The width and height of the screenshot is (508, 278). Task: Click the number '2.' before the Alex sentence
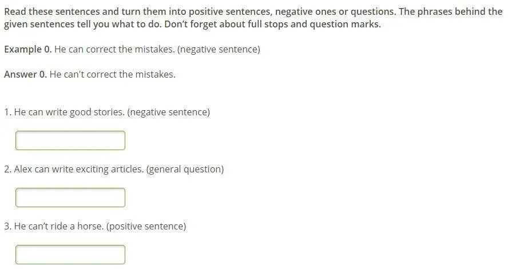click(8, 170)
